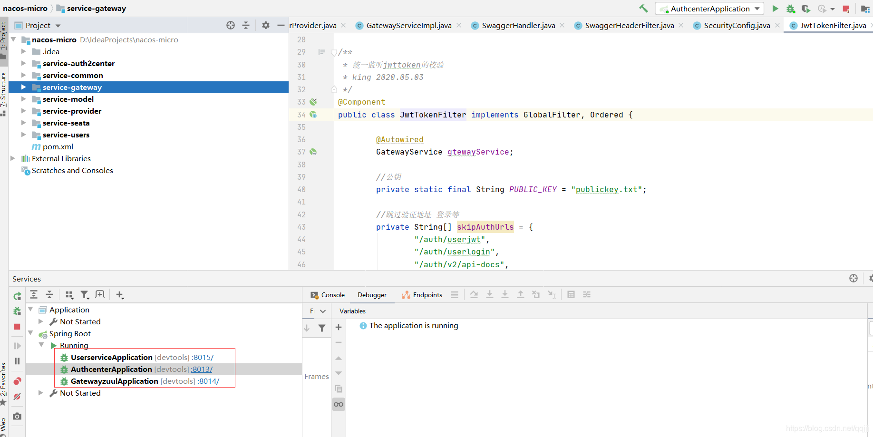
Task: Add a new service with the plus icon
Action: coord(120,295)
